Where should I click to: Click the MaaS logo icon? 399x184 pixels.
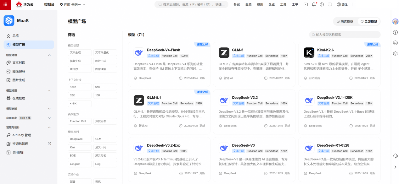9,21
